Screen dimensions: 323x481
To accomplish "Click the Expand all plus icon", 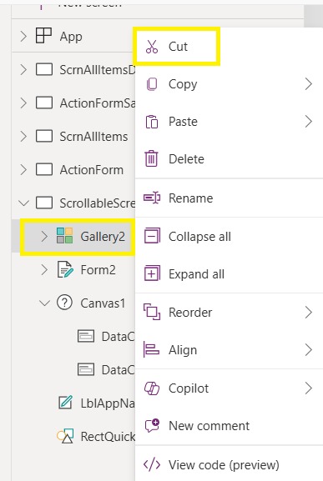I will (x=152, y=273).
